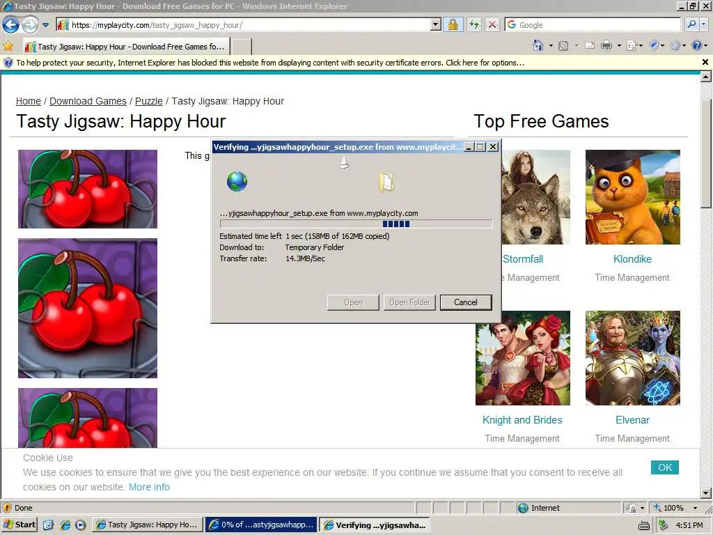Open the second large cherries screenshot

point(88,309)
